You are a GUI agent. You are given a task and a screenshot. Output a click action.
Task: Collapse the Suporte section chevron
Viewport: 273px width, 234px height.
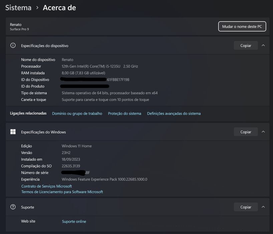(263, 207)
